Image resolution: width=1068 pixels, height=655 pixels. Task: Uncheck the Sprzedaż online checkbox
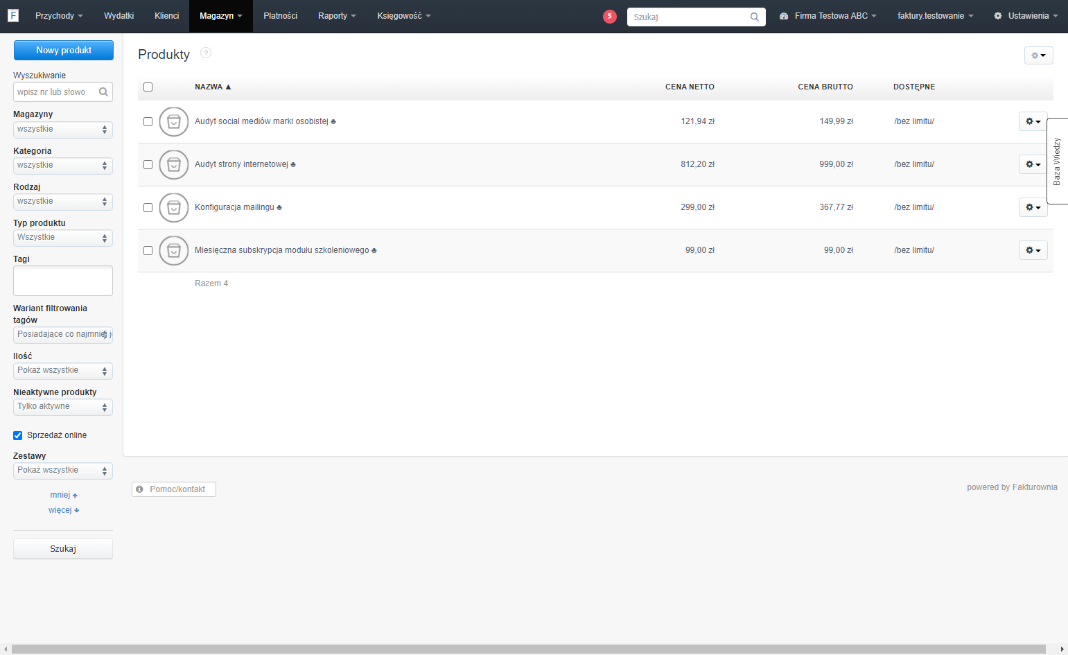coord(18,435)
